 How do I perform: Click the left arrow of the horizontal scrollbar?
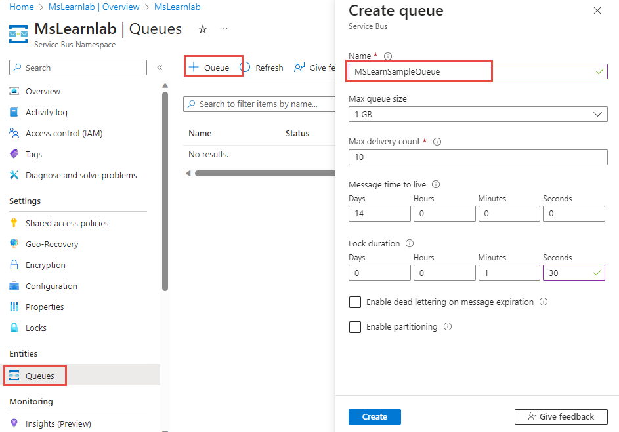point(188,174)
